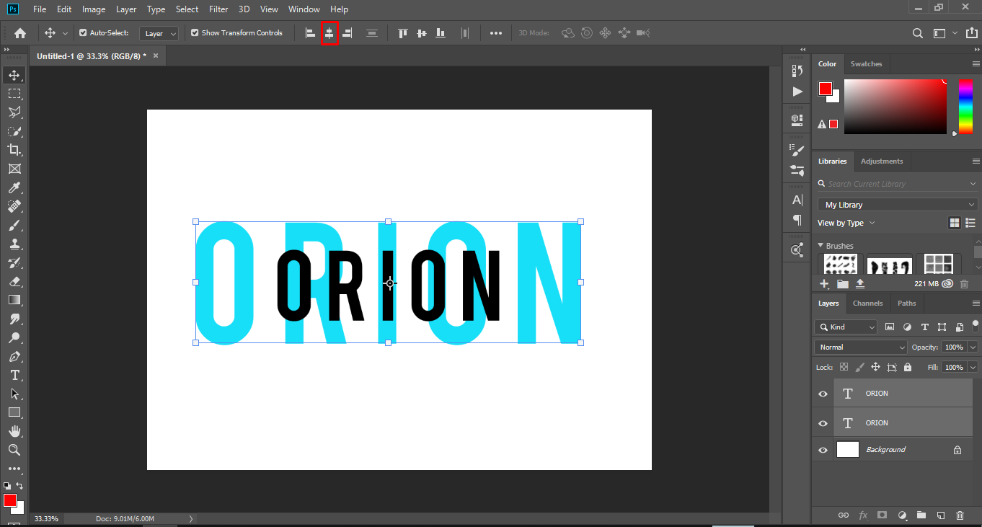Toggle the layer filtering on/off switch
Viewport: 982px width, 527px height.
(x=976, y=326)
